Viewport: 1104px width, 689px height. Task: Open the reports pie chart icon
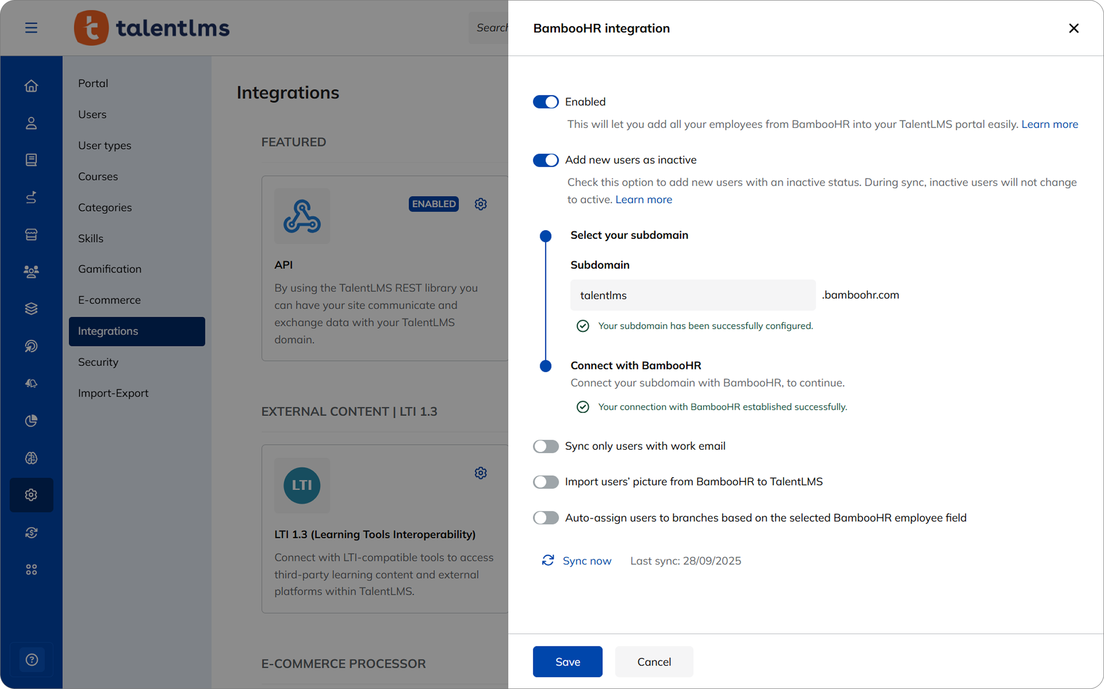coord(31,421)
